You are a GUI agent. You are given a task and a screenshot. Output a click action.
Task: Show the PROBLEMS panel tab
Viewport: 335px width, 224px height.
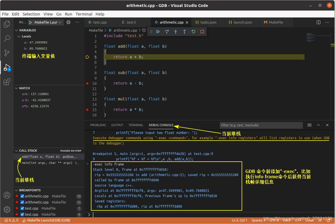tap(98, 125)
